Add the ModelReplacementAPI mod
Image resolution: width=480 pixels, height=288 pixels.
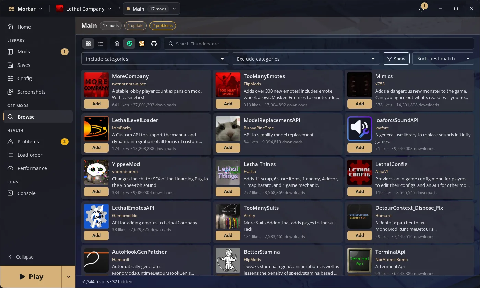click(228, 147)
